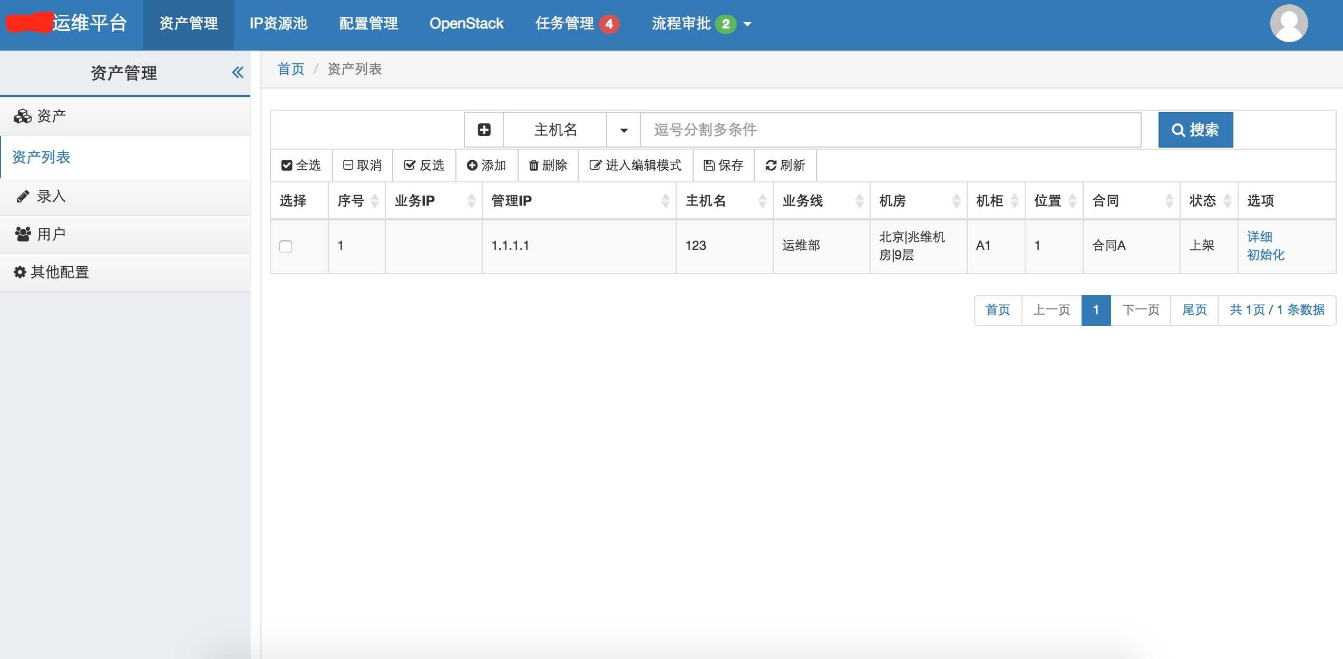The width and height of the screenshot is (1343, 659).
Task: Sort by 业务IP column
Action: pyautogui.click(x=433, y=200)
